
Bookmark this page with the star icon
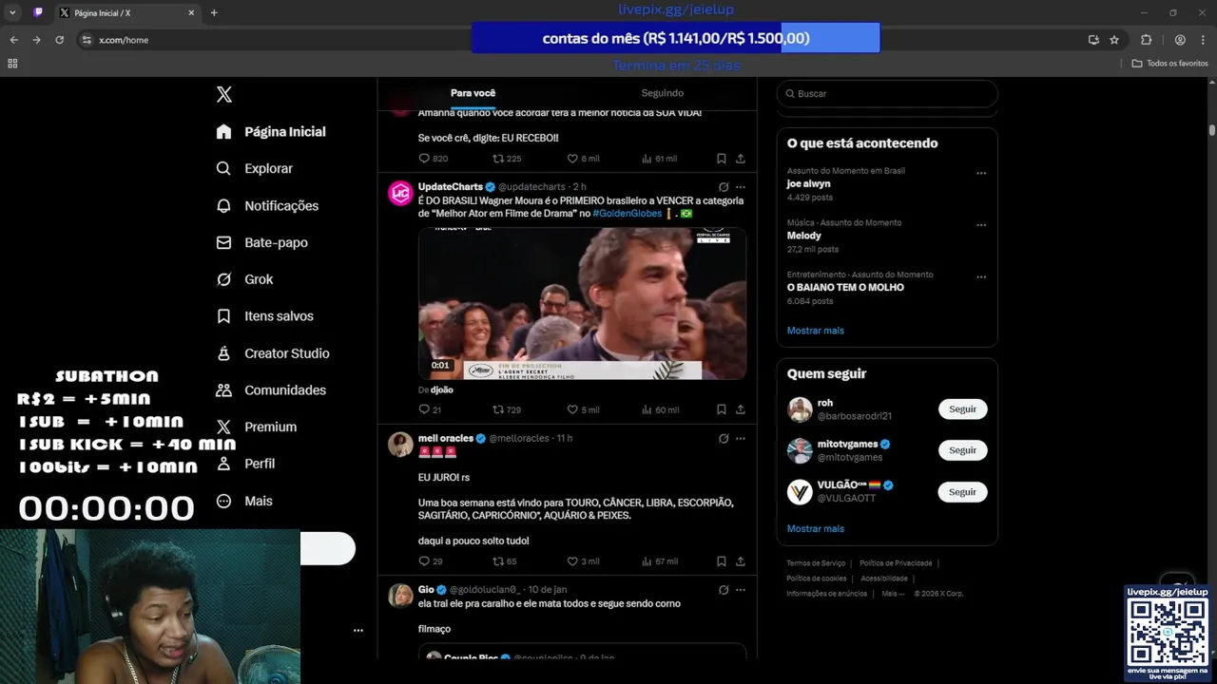point(1114,40)
